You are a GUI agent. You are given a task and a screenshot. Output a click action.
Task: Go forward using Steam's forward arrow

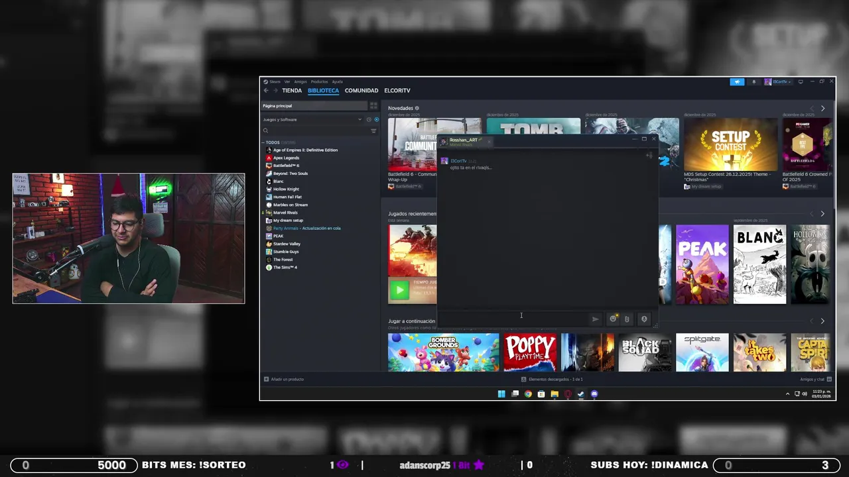[x=275, y=91]
